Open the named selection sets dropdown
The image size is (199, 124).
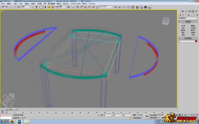(106, 7)
